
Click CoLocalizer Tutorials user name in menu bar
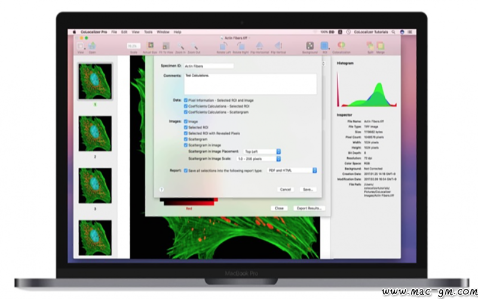pyautogui.click(x=371, y=32)
